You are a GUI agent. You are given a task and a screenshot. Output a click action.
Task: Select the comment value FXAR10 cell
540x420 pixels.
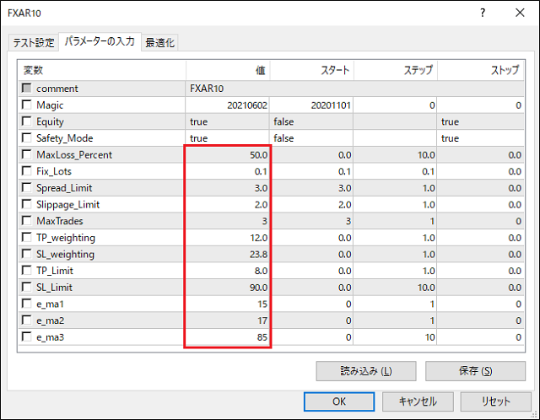coord(354,89)
